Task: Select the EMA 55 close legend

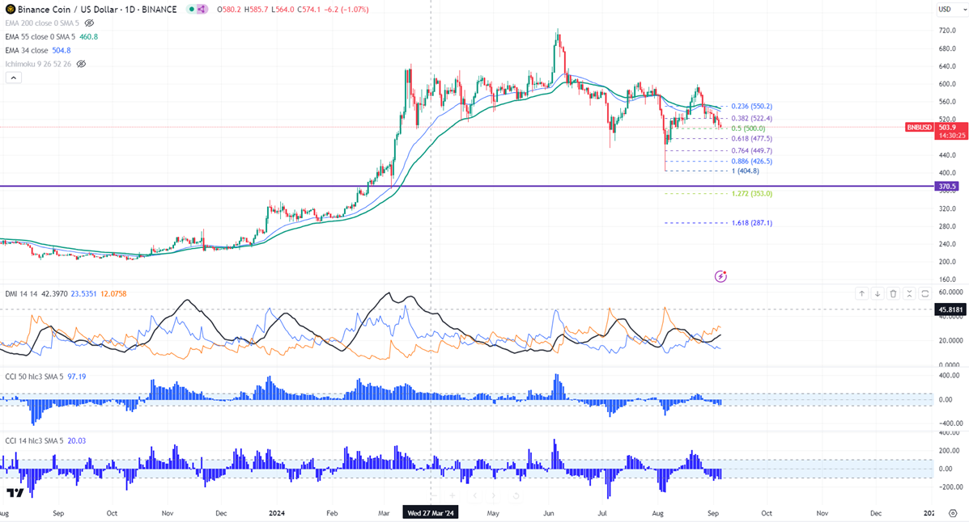Action: click(40, 36)
